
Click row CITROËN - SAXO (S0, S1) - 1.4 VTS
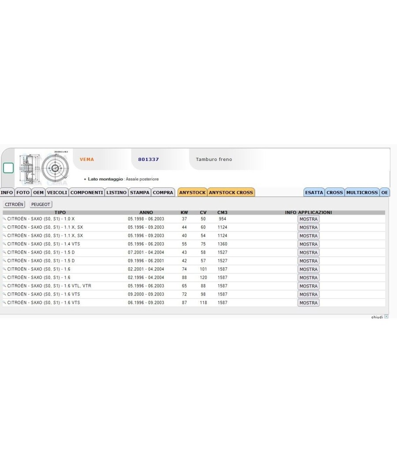194,244
